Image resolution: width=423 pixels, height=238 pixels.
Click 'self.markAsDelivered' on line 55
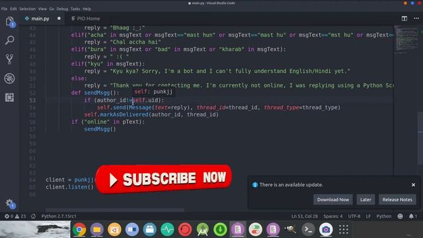coord(116,114)
